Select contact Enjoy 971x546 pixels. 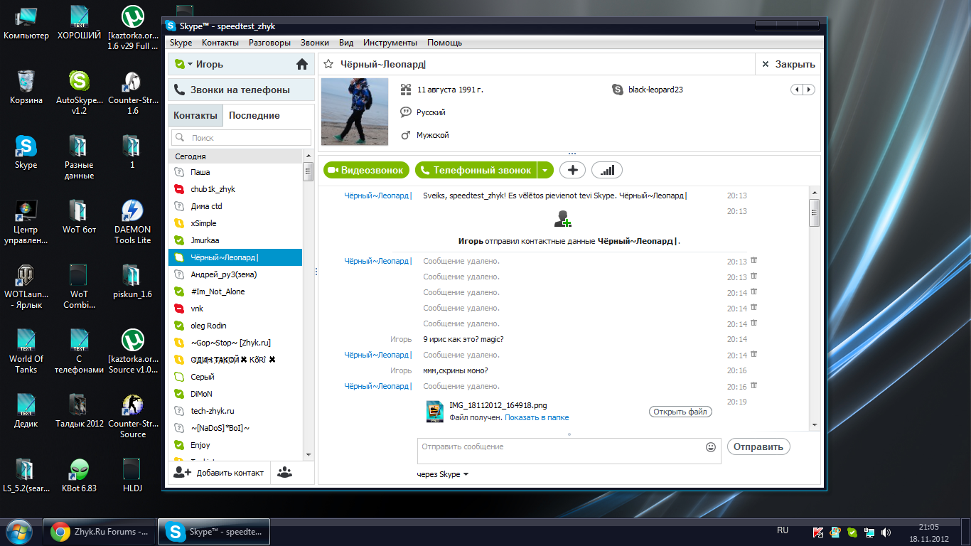click(x=235, y=445)
